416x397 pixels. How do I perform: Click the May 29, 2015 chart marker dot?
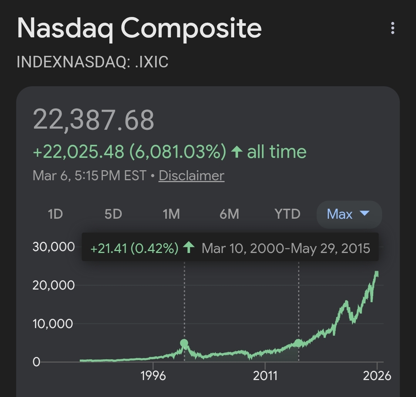[299, 343]
